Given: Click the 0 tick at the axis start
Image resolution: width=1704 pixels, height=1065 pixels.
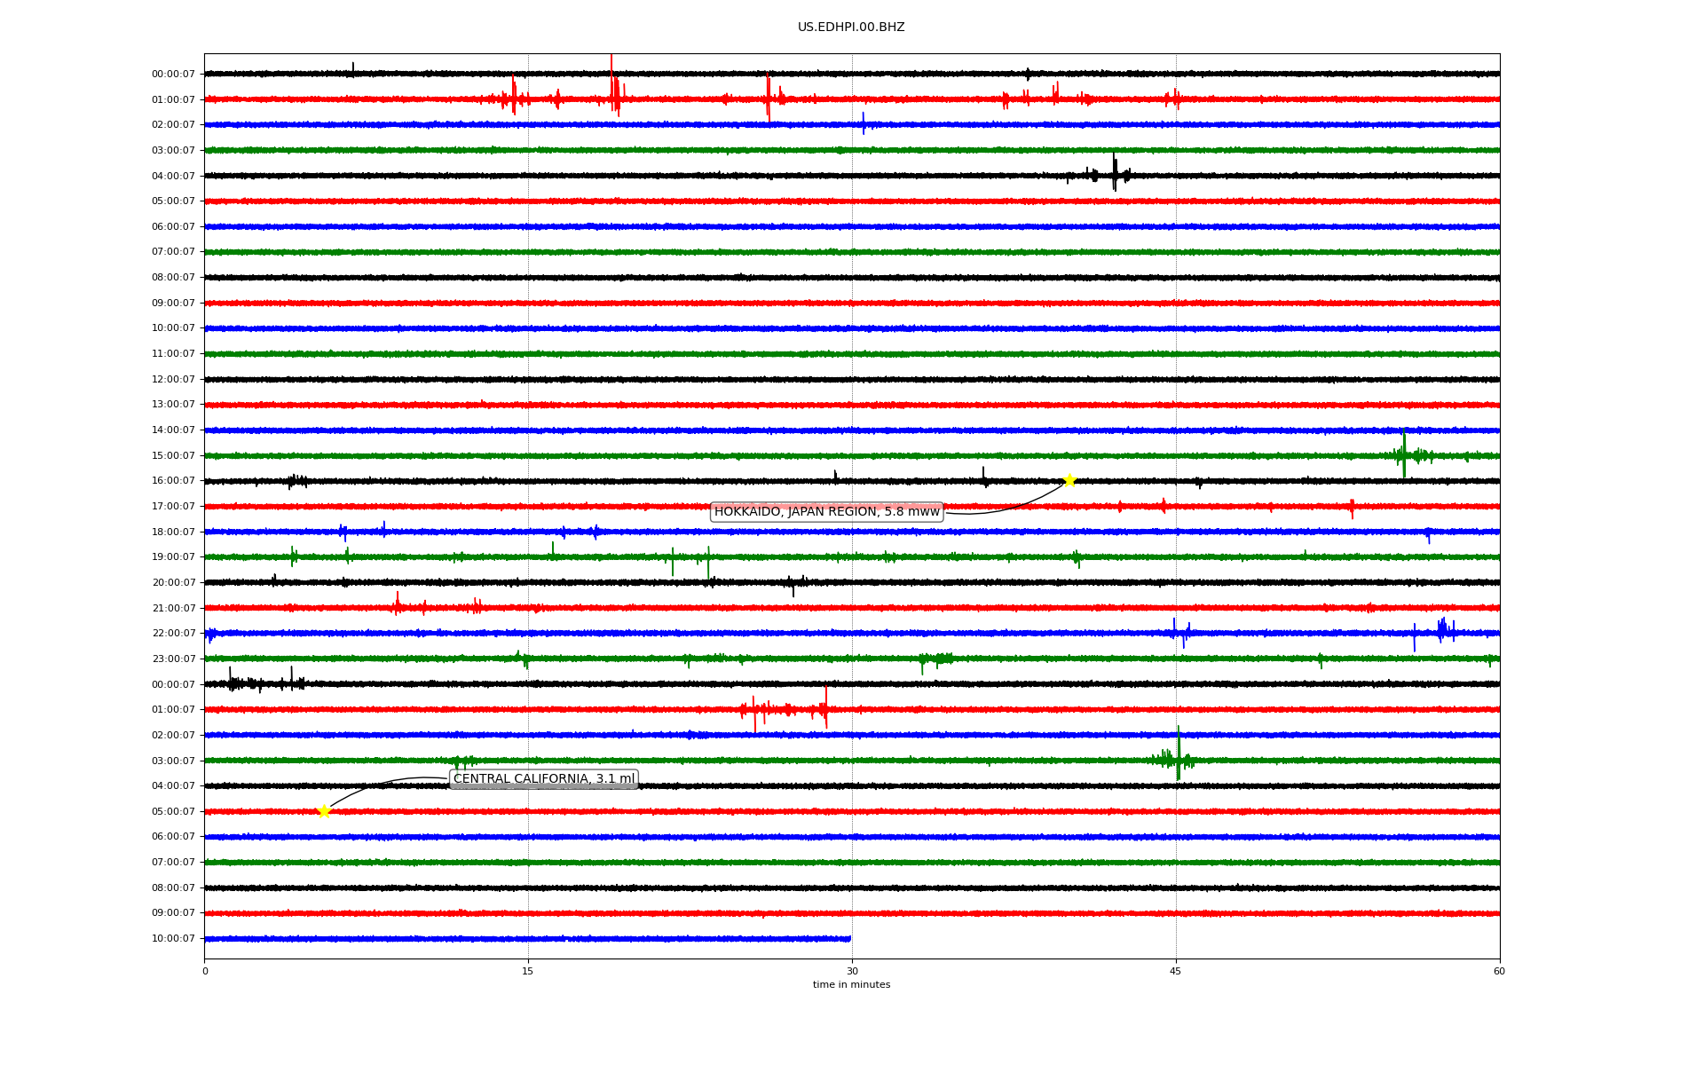Looking at the screenshot, I should [x=205, y=971].
